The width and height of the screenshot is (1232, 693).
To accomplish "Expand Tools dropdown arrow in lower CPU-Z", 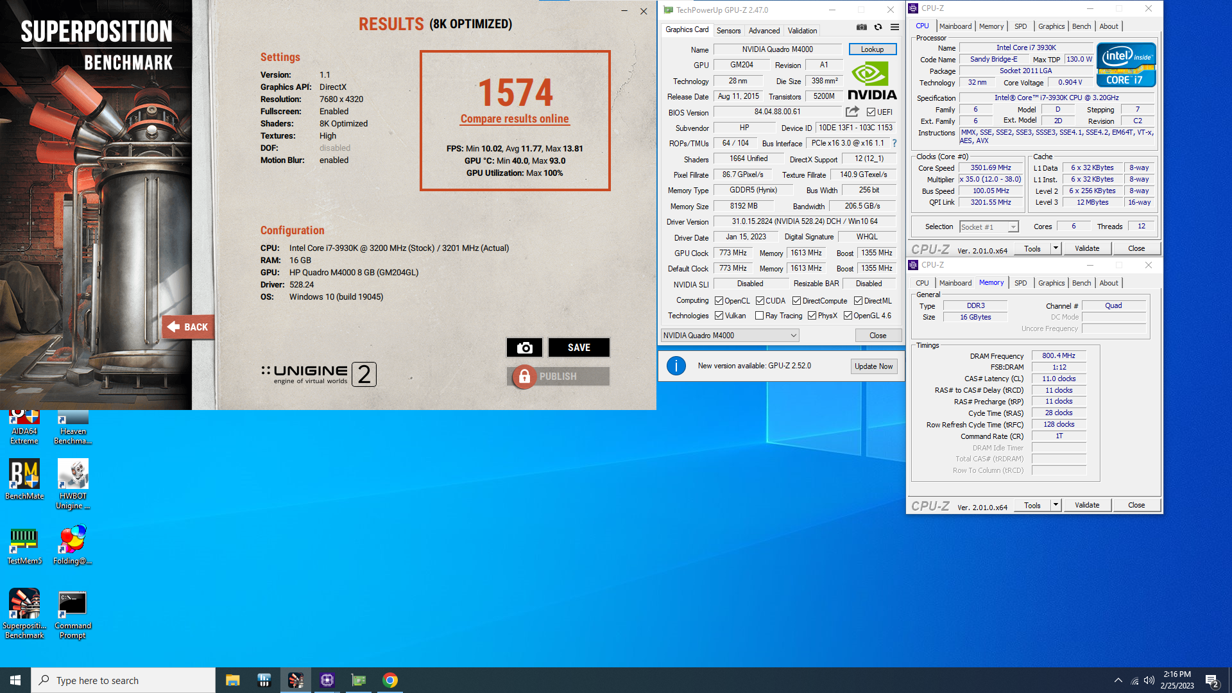I will click(x=1056, y=505).
